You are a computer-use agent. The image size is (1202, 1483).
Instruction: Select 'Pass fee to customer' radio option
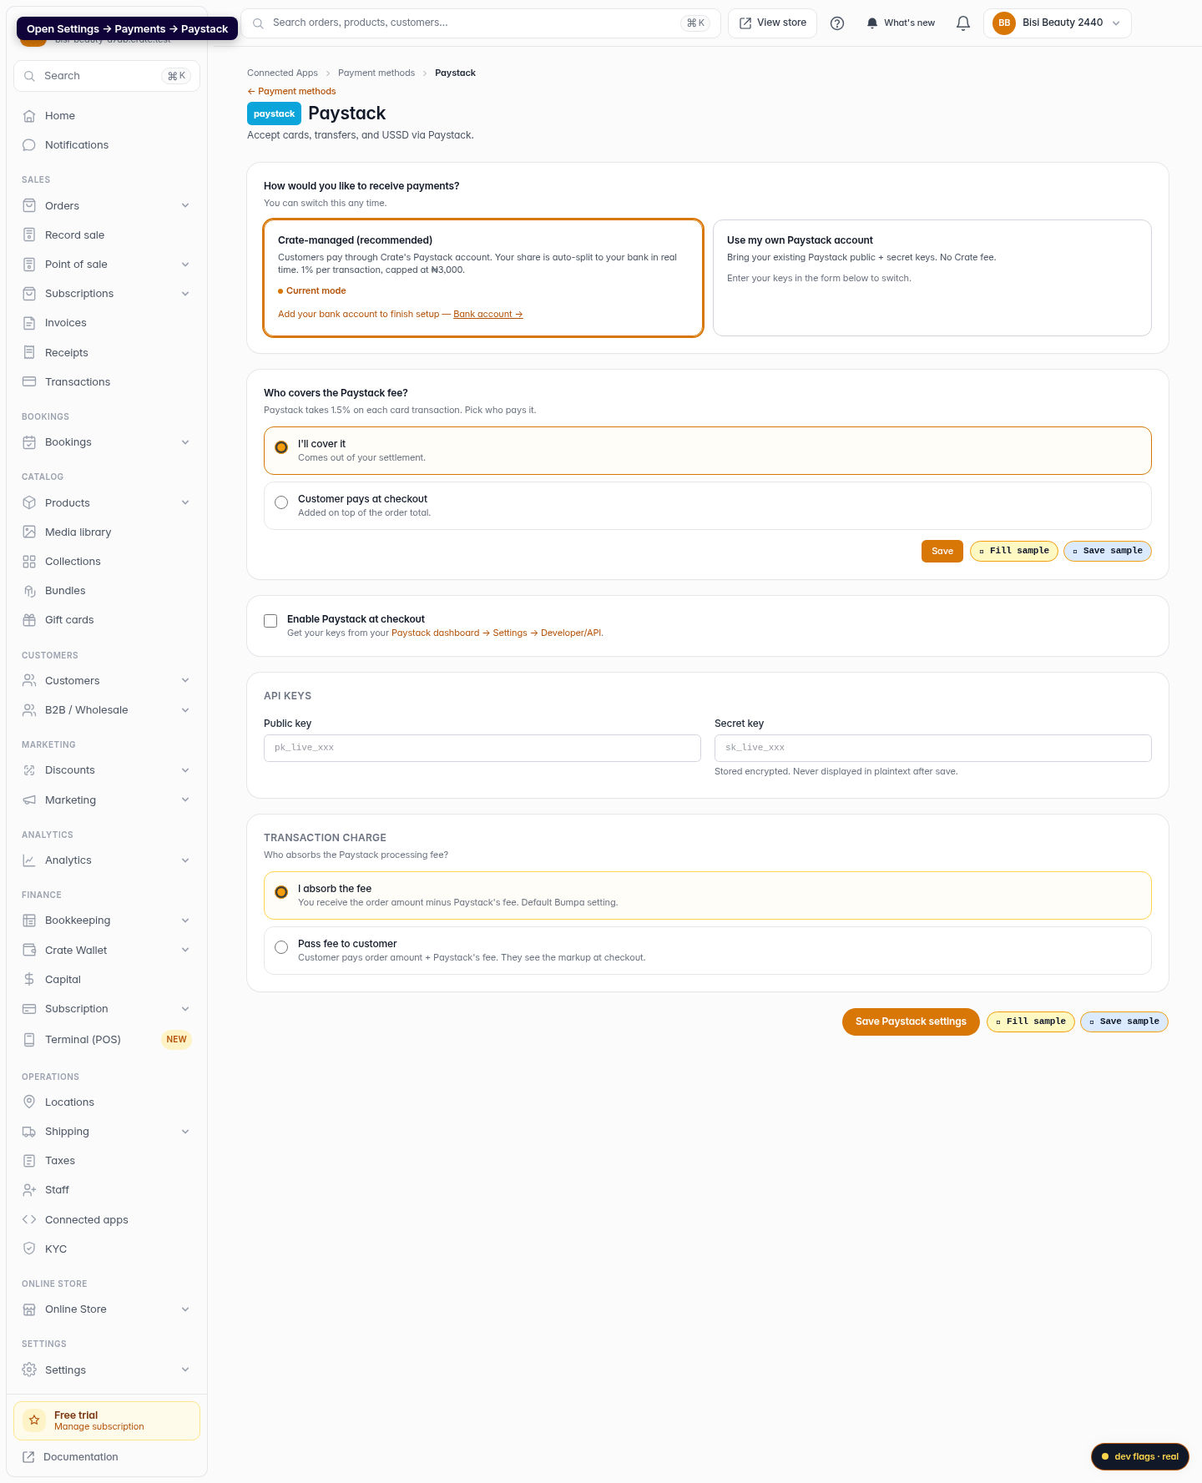click(x=281, y=947)
